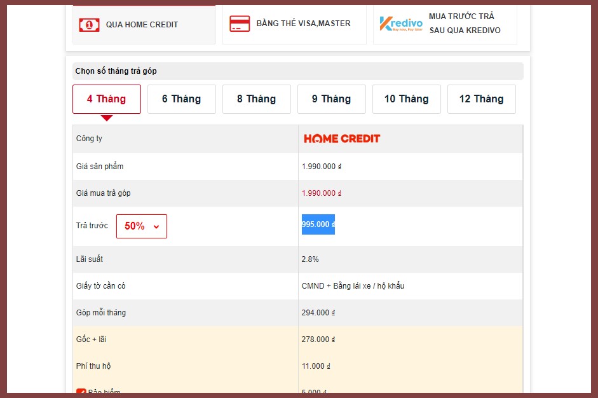Select the Qua Home Credit payment tab

tap(144, 24)
